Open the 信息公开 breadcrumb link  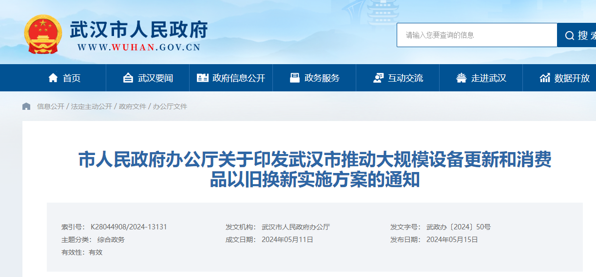point(51,106)
